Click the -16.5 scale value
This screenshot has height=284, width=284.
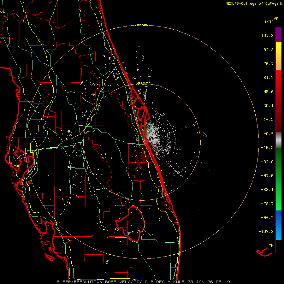pyautogui.click(x=267, y=148)
